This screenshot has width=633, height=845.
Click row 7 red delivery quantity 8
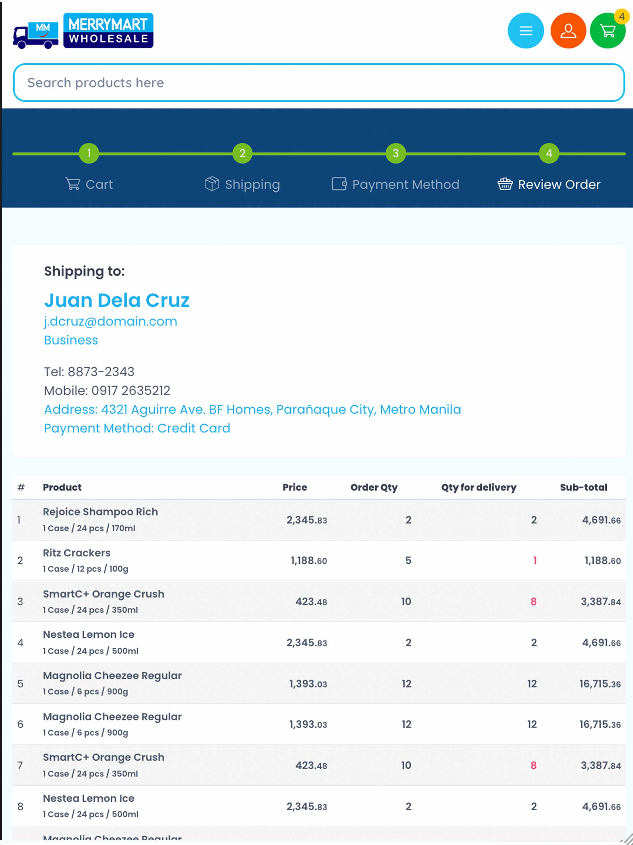[533, 766]
